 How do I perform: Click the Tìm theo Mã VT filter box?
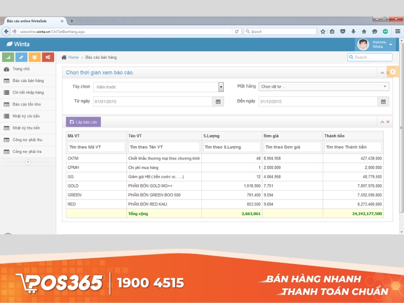(x=96, y=147)
